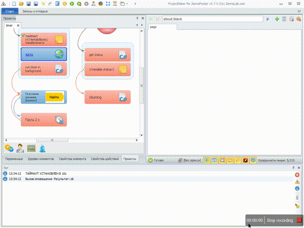Viewport: 304px width, 228px height.
Task: Click the blue Go arrow beside address bar
Action: coord(268,19)
